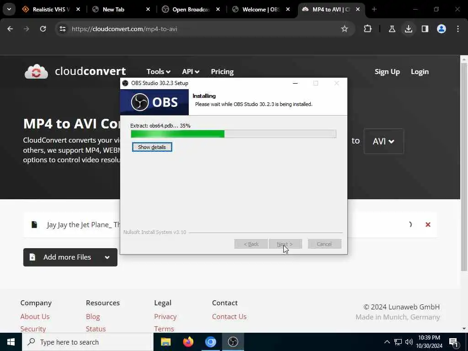Click the Sign Up link

(387, 72)
